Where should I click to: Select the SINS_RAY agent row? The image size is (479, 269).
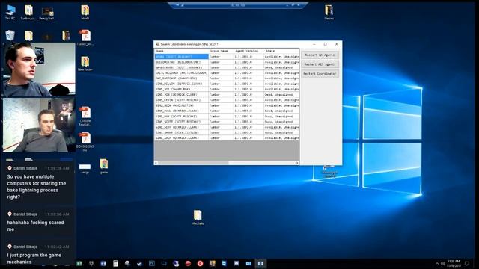click(x=227, y=117)
